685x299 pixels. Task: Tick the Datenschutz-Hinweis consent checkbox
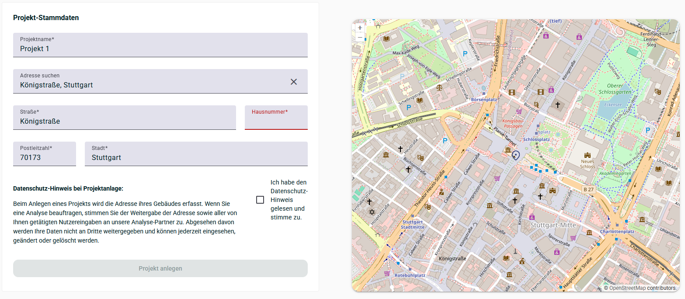pyautogui.click(x=260, y=200)
